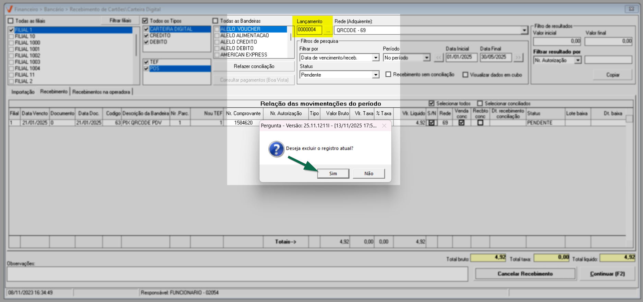Viewport: 643px width, 302px height.
Task: Open the Período dropdown
Action: pyautogui.click(x=427, y=58)
